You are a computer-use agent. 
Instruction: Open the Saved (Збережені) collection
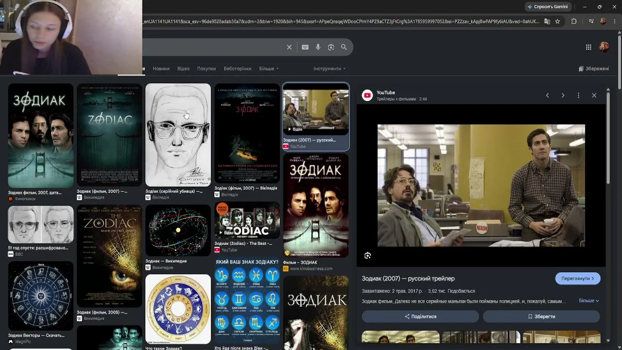(x=594, y=69)
